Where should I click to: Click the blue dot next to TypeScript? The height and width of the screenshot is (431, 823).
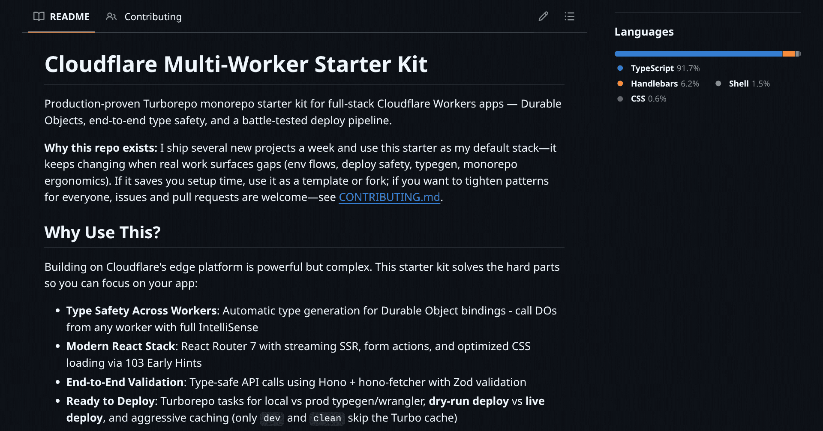pos(620,68)
